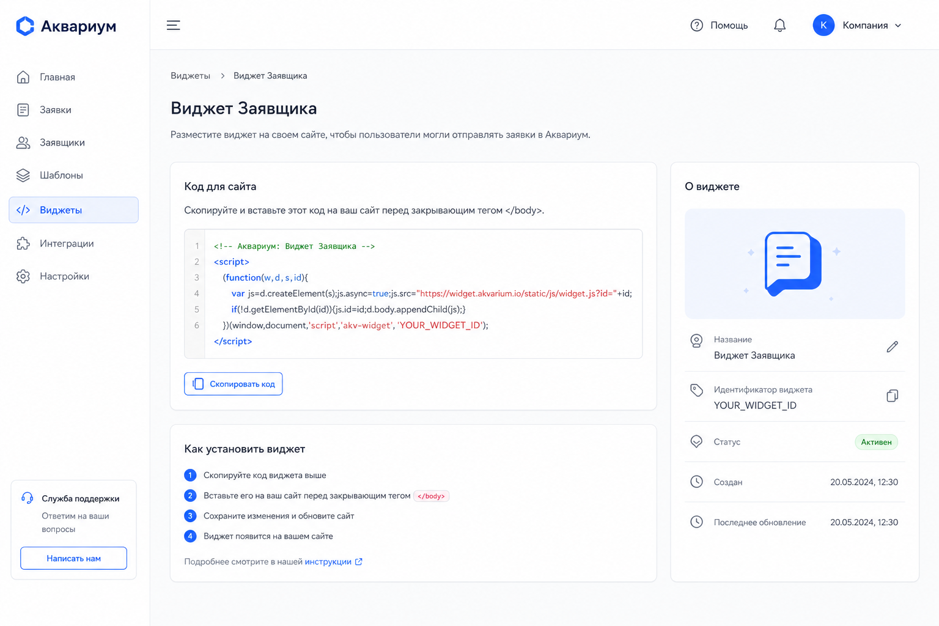Click the Статус row icon

[696, 441]
